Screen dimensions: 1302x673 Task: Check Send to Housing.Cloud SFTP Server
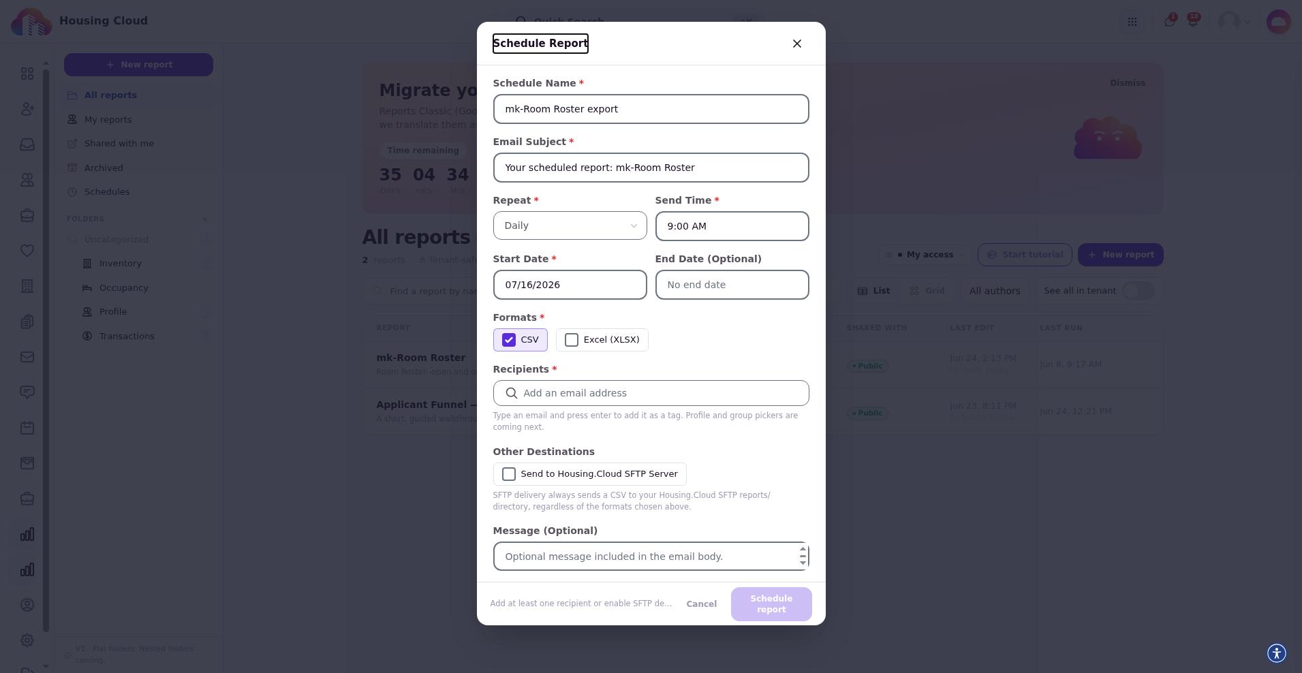pos(509,474)
